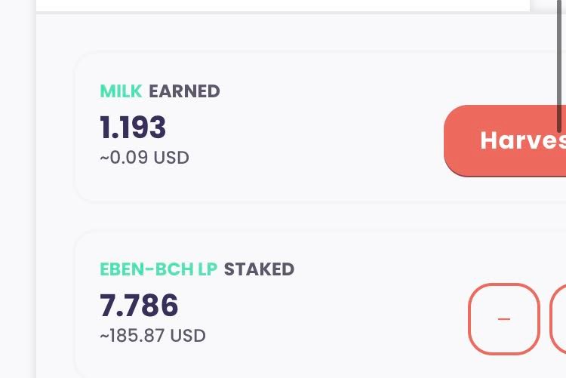566x378 pixels.
Task: Click the minus unstake button
Action: (504, 319)
